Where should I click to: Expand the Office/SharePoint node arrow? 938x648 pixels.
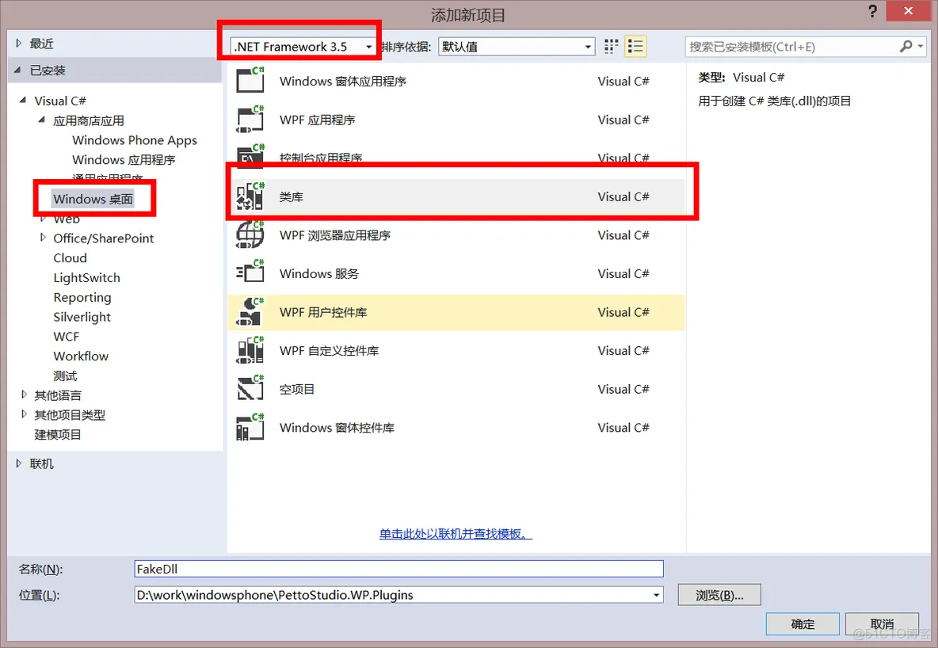click(43, 238)
